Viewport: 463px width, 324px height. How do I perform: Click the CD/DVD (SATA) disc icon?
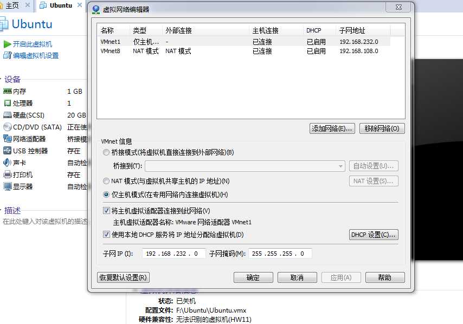pos(7,127)
